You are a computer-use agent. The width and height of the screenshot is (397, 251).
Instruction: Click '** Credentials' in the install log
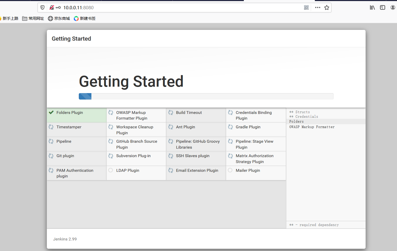pos(304,117)
